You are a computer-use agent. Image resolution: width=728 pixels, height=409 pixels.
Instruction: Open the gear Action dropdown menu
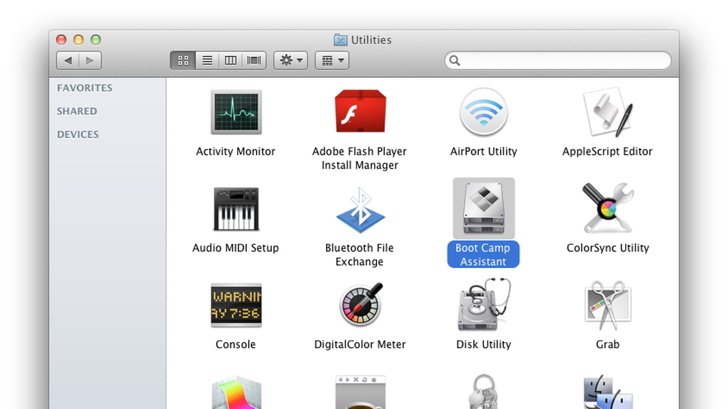[291, 60]
